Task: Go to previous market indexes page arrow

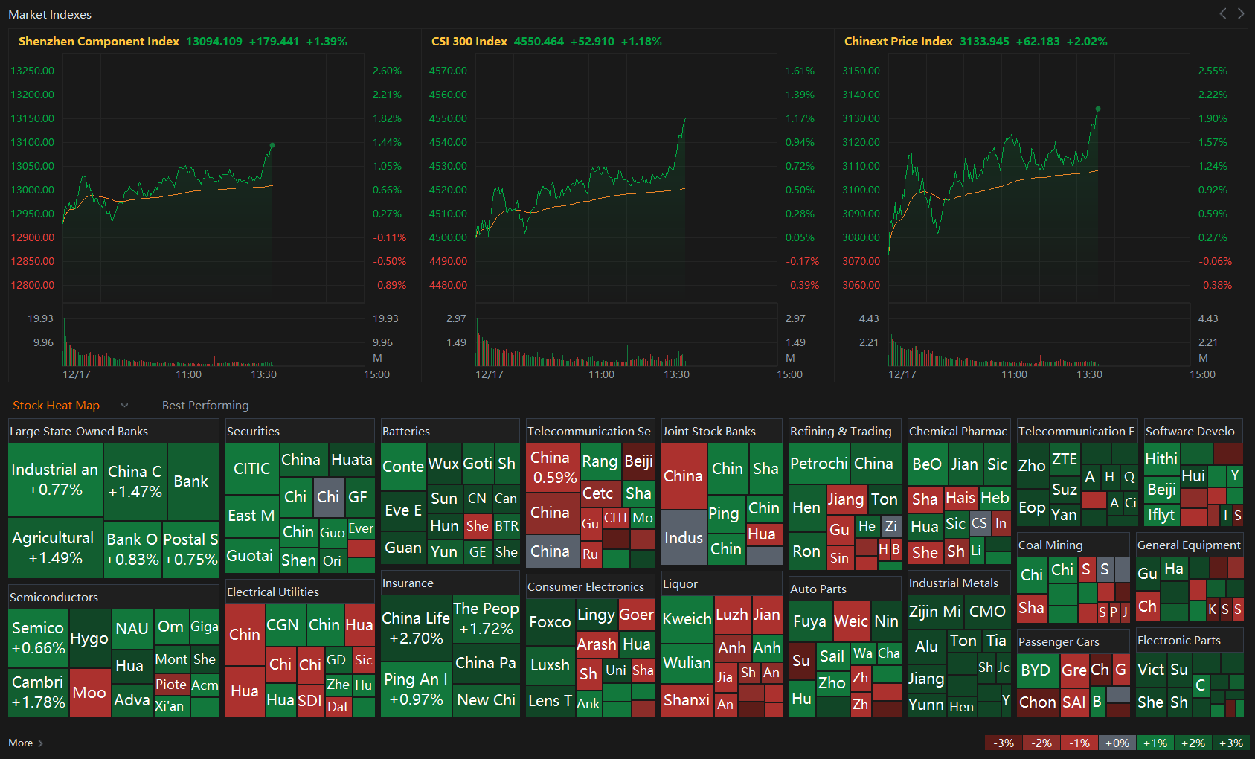Action: click(x=1223, y=13)
